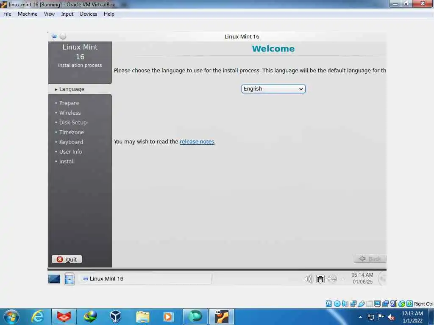Screen dimensions: 434x325
Task: Click the release notes link
Action: (x=197, y=141)
